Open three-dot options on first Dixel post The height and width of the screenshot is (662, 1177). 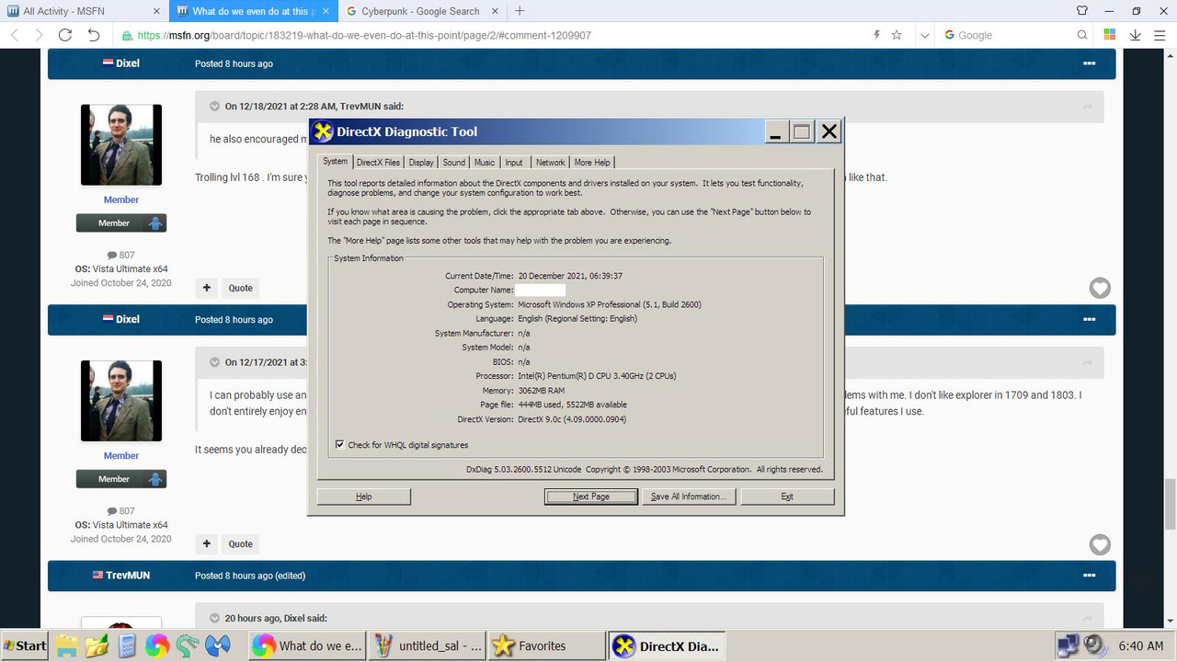point(1089,63)
